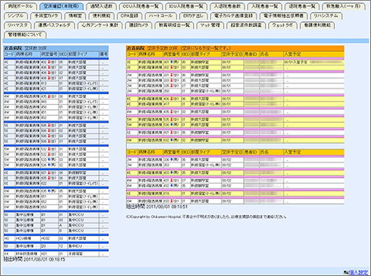The height and width of the screenshot is (276, 371).
Task: Open the 看護便利機能 tab
Action: (x=317, y=25)
